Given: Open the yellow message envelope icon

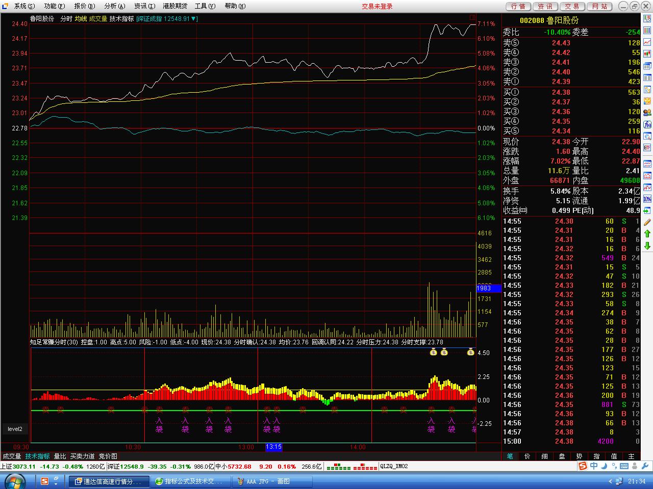Looking at the screenshot, I should [647, 101].
